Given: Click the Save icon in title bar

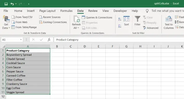Looking at the screenshot, I should click(6, 4).
